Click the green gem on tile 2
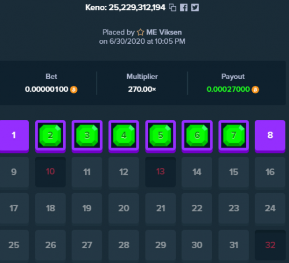Viewport: 289px width, 263px height. click(50, 136)
